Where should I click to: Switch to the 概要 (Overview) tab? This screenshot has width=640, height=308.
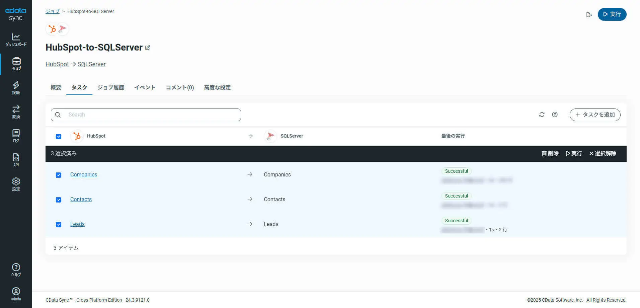[x=56, y=87]
